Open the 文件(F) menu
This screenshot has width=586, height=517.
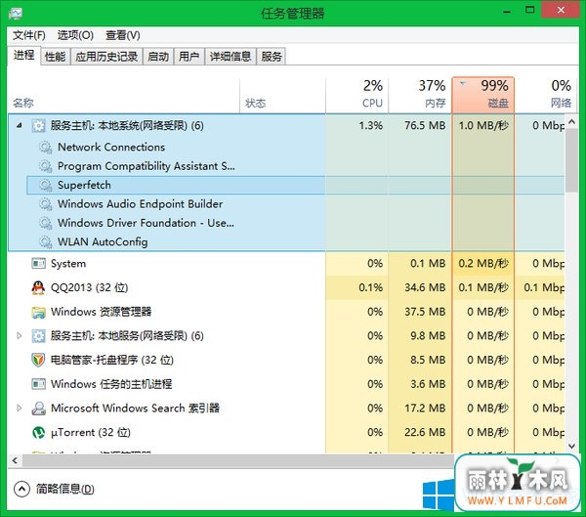click(29, 35)
